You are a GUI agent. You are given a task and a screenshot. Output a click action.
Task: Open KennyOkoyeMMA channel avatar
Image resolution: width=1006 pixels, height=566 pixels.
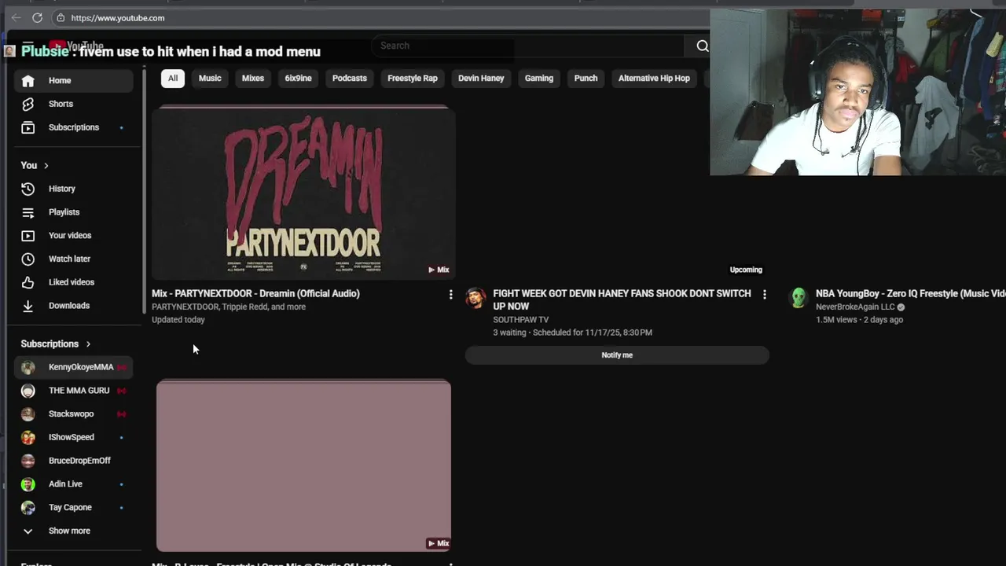coord(28,367)
